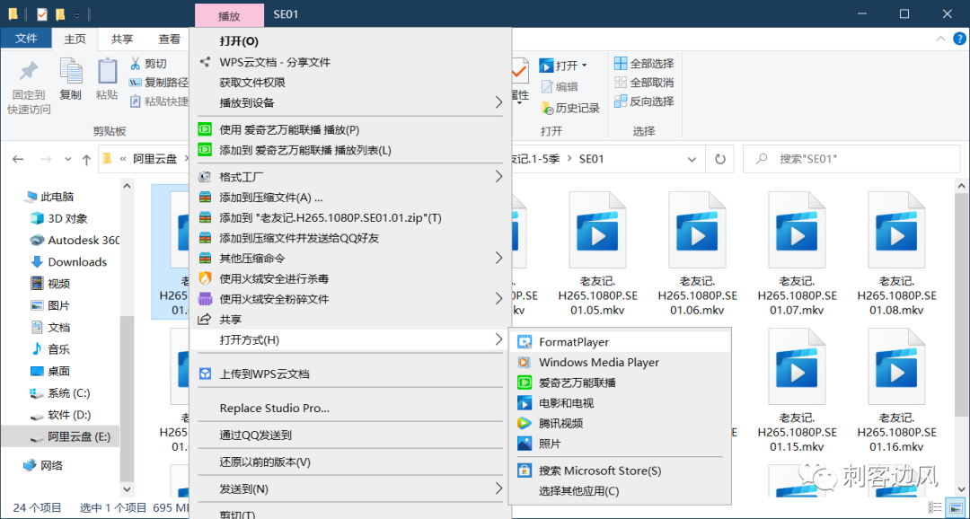Open the file with FormatPlayer
The height and width of the screenshot is (519, 970).
(x=619, y=341)
